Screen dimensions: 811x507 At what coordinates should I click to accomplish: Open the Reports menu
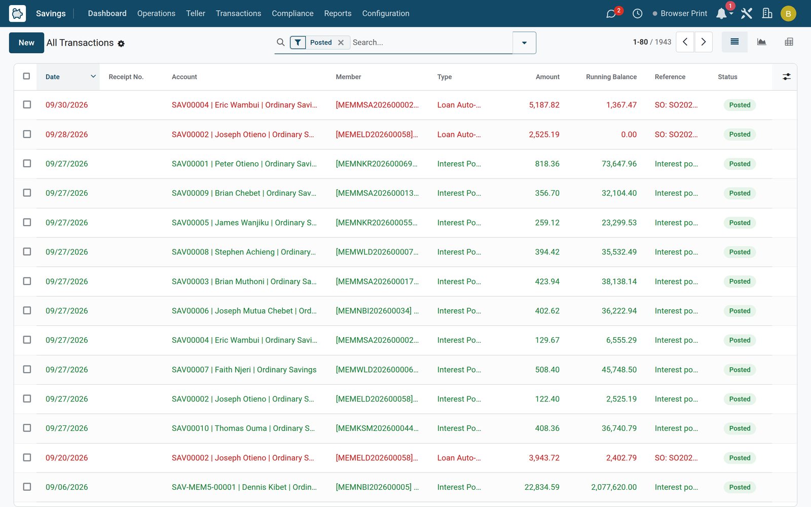(x=338, y=14)
